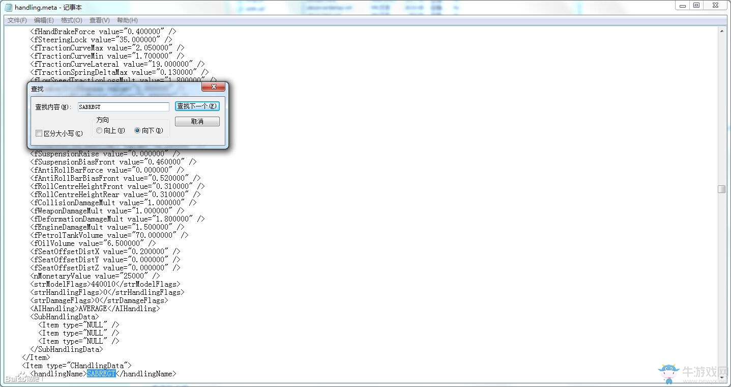Select the 向下 search direction radio
This screenshot has width=731, height=387.
(137, 130)
